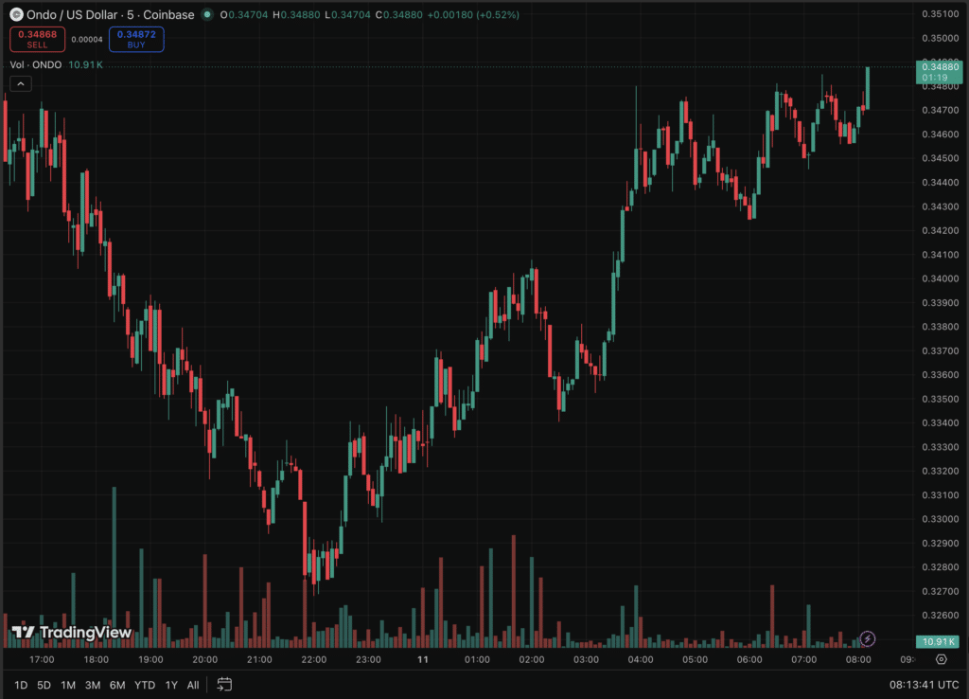
Task: Click the Vol · ONDO indicator label
Action: coord(36,65)
